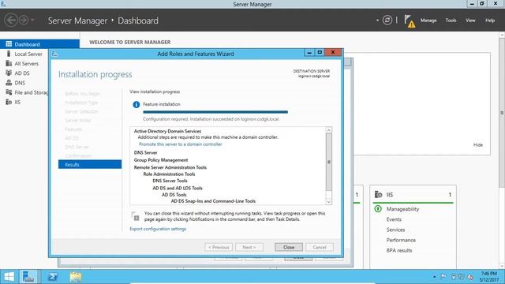Click the DNS role icon in the sidebar
The width and height of the screenshot is (505, 284).
[x=9, y=83]
